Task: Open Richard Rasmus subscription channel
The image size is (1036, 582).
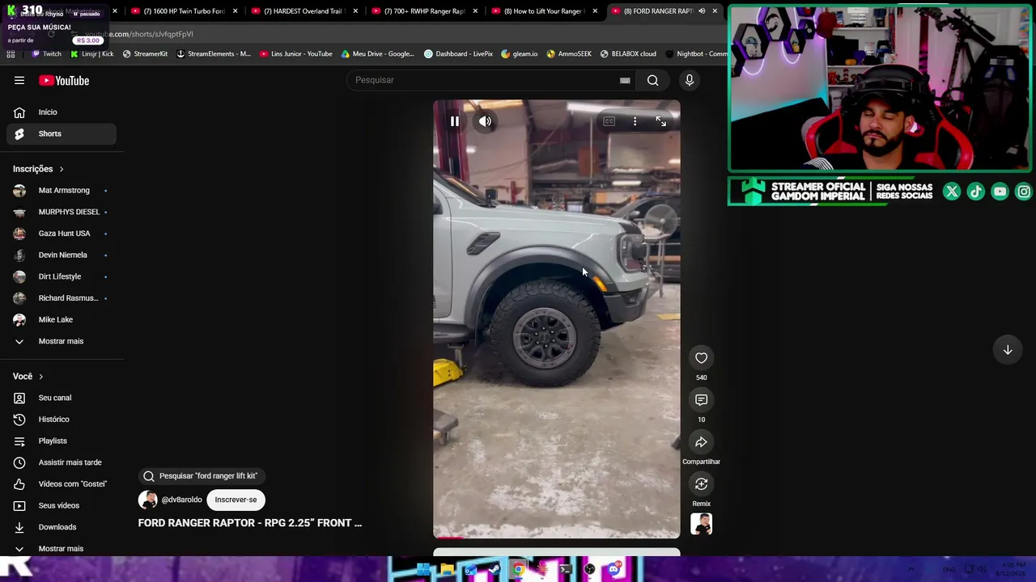Action: pos(62,298)
